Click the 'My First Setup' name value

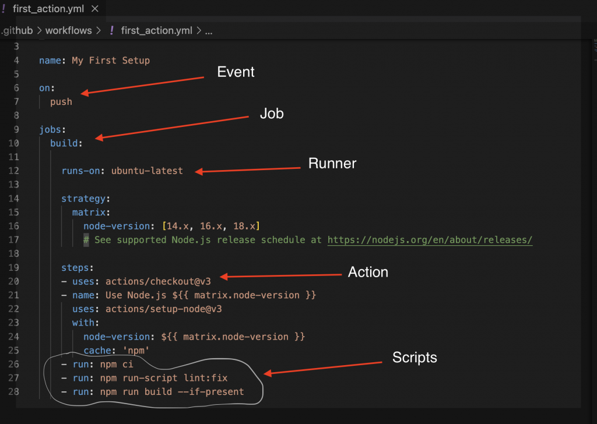(111, 61)
